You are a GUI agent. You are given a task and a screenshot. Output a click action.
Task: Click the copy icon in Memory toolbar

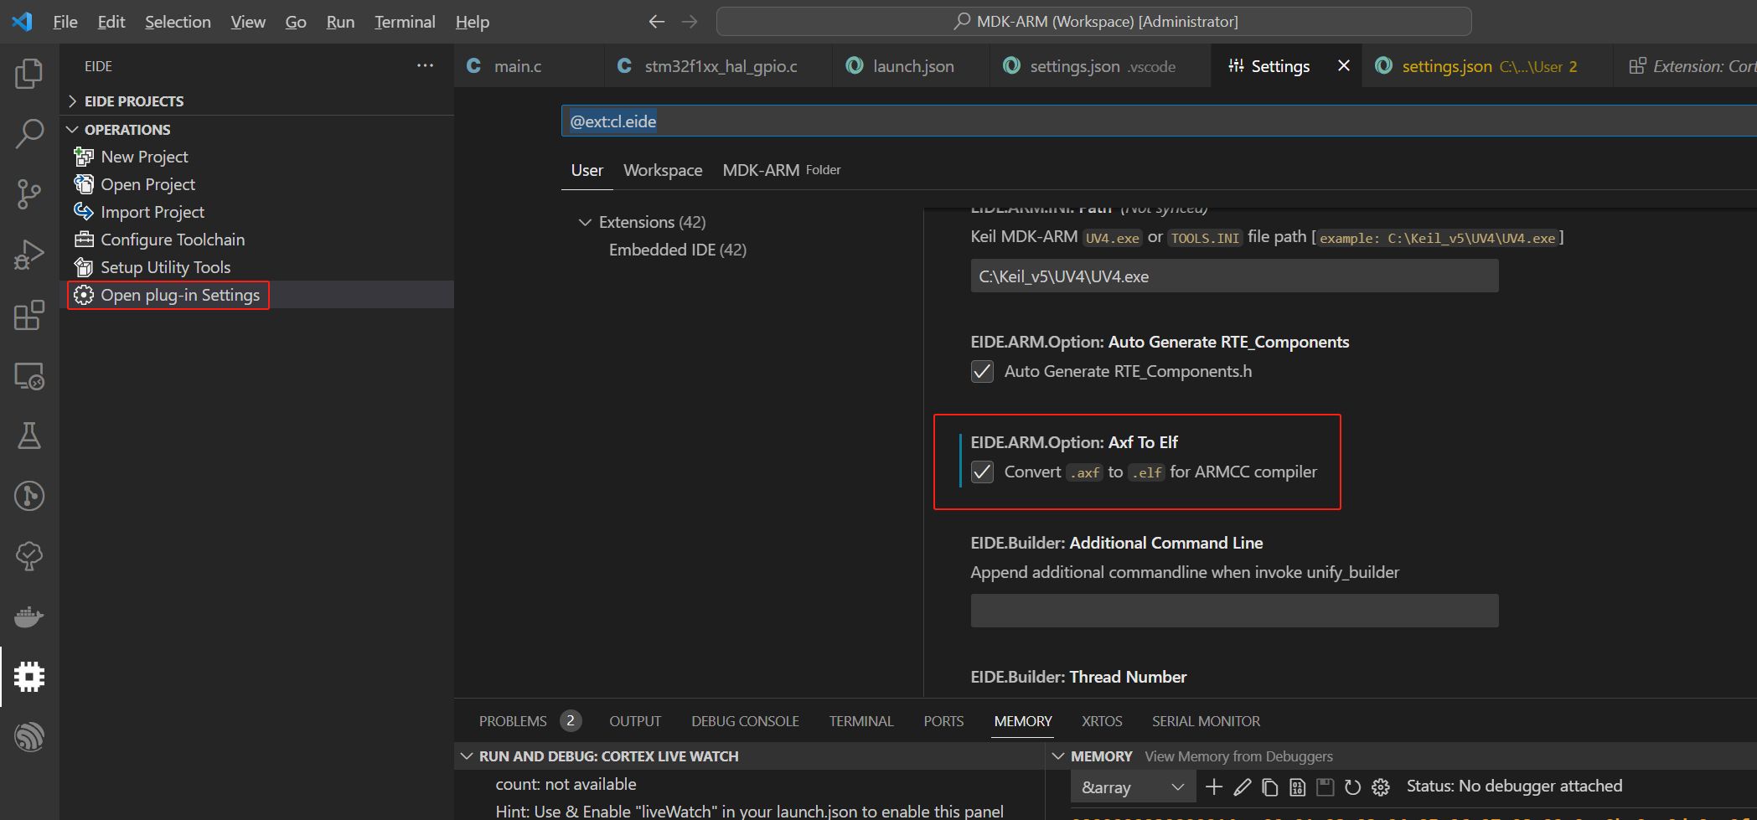[1270, 786]
